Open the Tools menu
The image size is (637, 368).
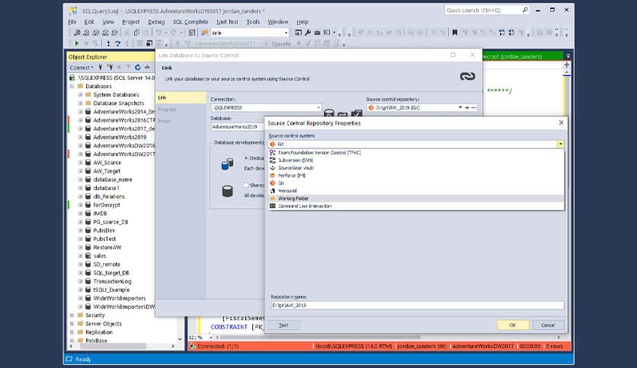tap(253, 22)
